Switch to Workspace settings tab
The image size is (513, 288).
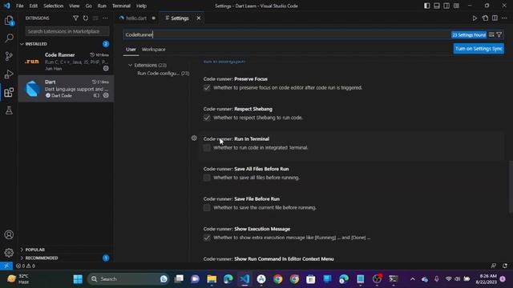coord(153,50)
